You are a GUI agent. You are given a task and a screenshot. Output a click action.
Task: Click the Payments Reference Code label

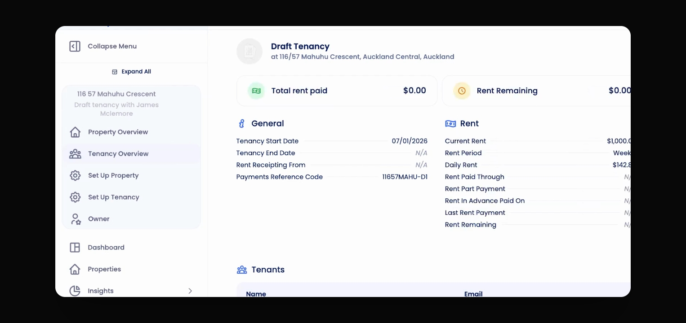280,177
